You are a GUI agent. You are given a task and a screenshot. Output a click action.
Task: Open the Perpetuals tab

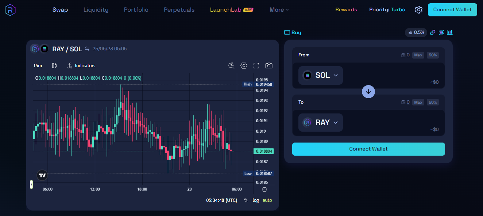click(179, 10)
